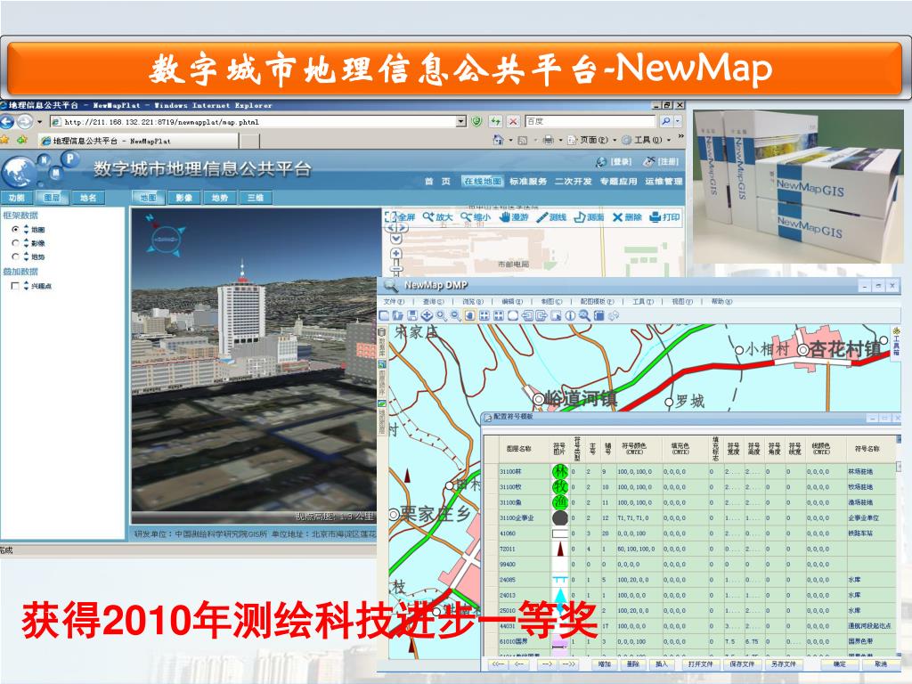Open the IE 工具 menu dropdown
Viewport: 912px width, 684px height.
pos(646,140)
